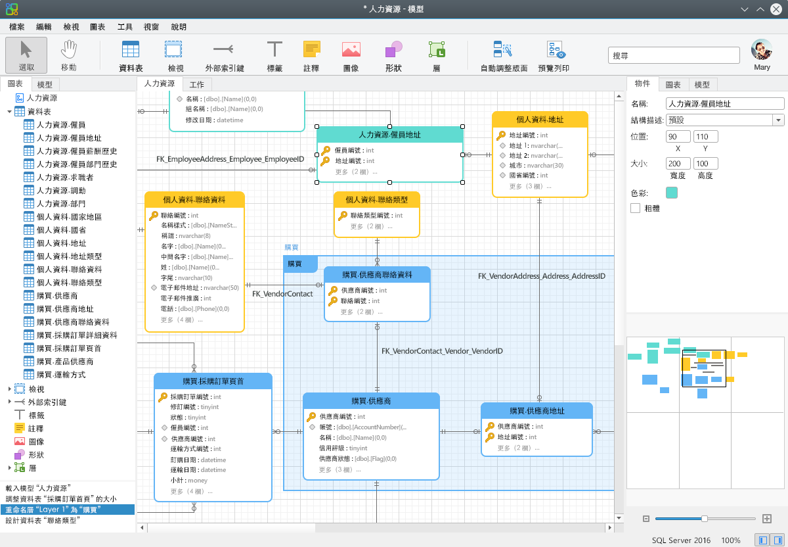Click the canvas scroll-up arrow
788x547 pixels.
pyautogui.click(x=619, y=97)
